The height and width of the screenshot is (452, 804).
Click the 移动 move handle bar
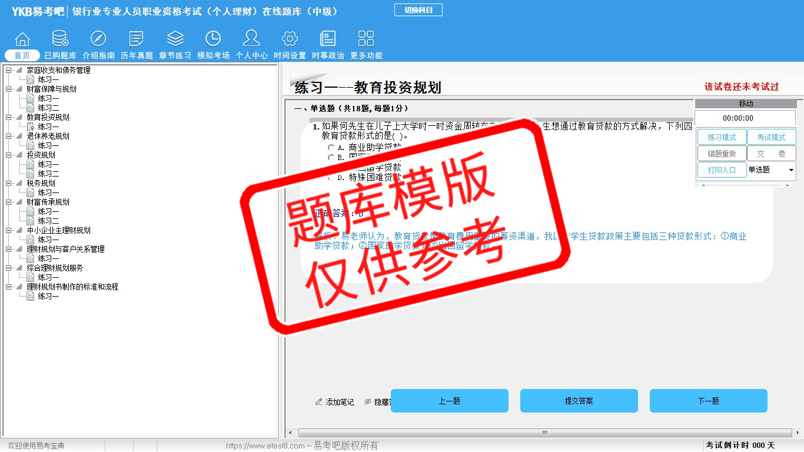746,104
